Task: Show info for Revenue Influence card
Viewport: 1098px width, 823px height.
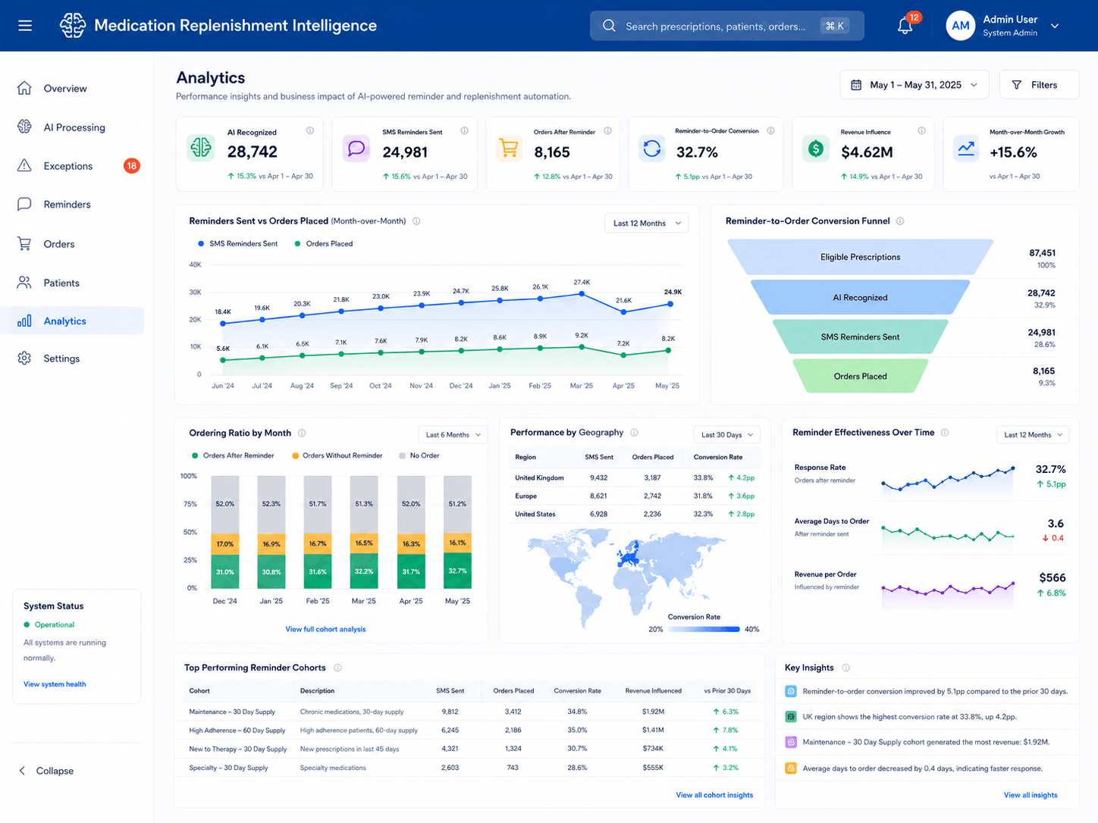Action: tap(921, 130)
